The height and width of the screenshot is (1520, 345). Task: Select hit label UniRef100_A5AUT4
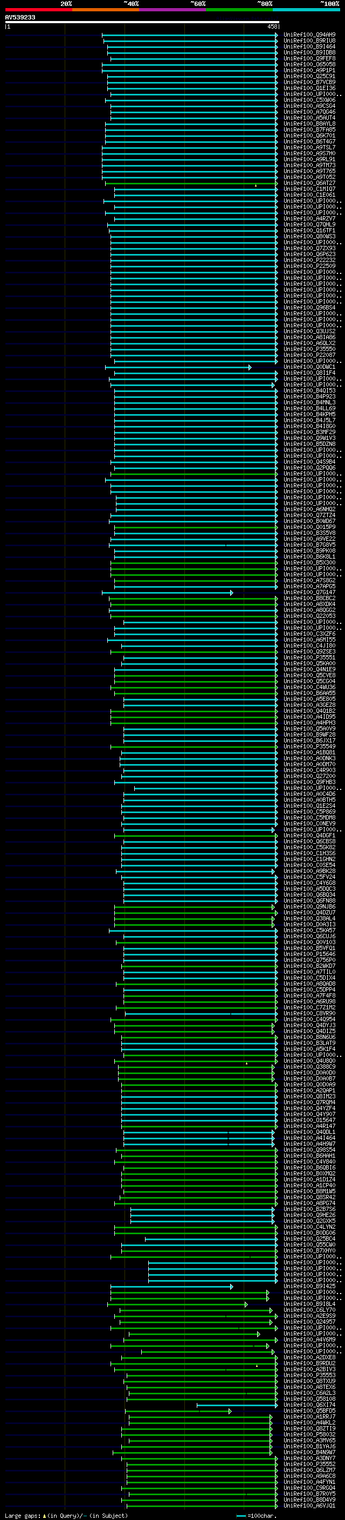coord(309,118)
